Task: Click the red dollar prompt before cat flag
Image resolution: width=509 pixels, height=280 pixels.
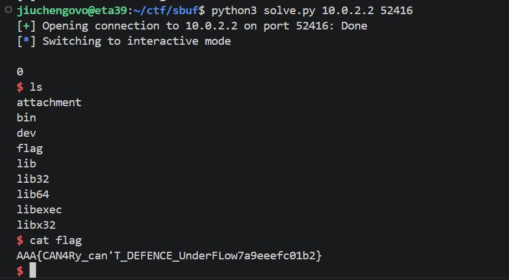Action: coord(20,241)
